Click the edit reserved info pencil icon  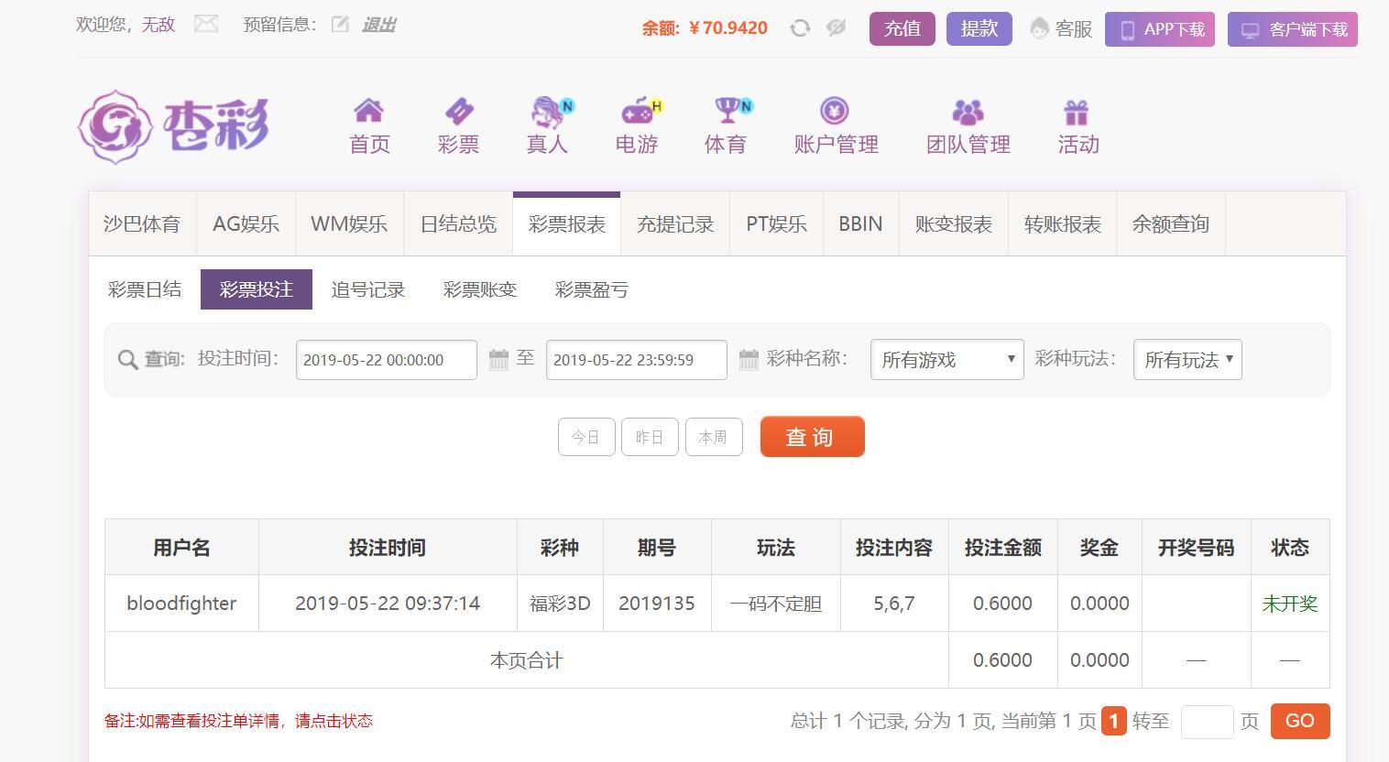pos(340,25)
